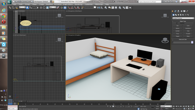Viewport: 195px width, 110px height.
Task: Select the Select and Link tool
Action: point(10,8)
